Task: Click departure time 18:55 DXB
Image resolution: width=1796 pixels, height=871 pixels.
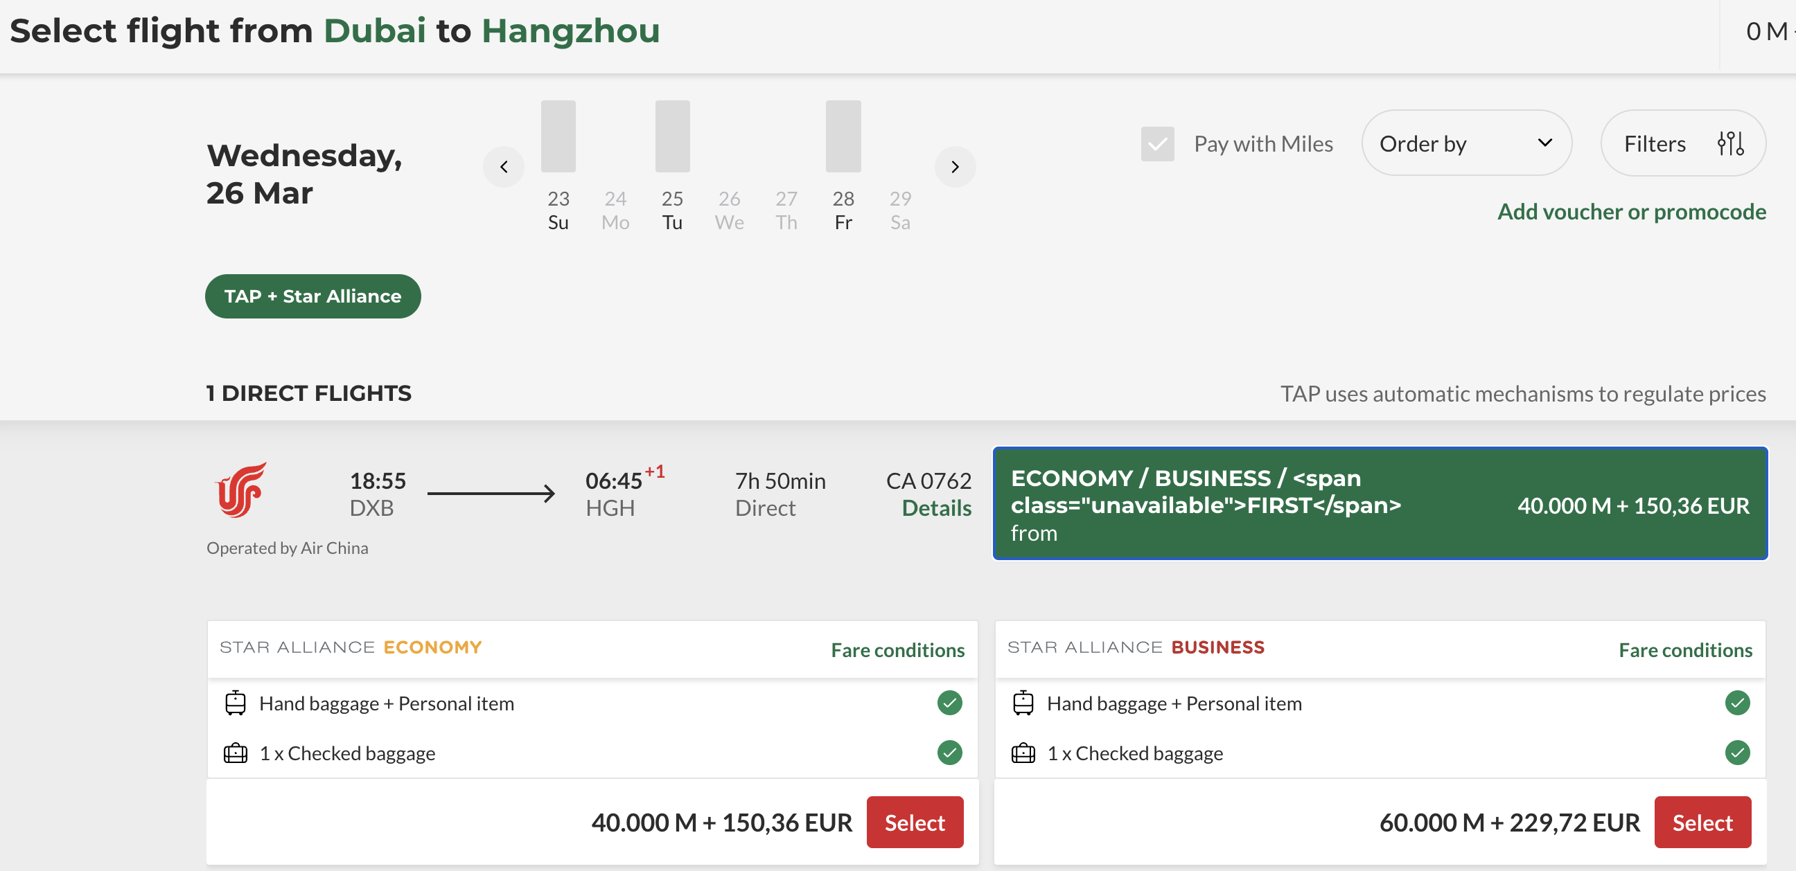Action: point(377,494)
